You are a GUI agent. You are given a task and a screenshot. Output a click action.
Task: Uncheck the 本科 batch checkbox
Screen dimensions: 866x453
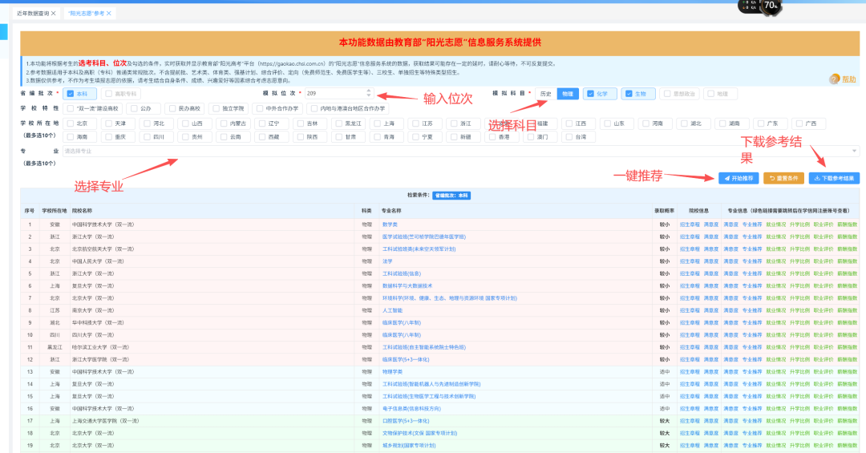tap(71, 94)
